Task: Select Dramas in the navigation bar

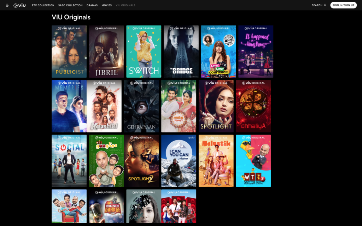Action: 92,5
